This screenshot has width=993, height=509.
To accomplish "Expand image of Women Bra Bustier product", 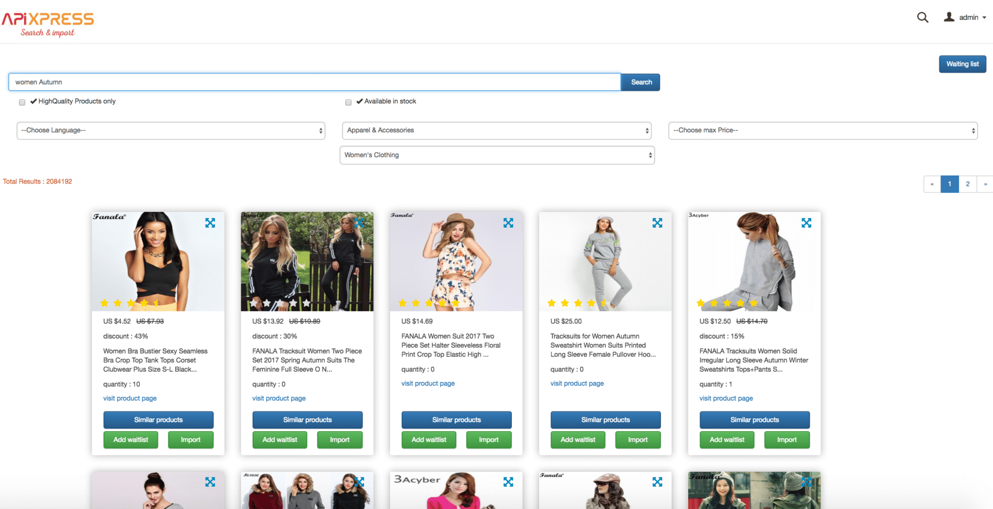I will point(210,223).
